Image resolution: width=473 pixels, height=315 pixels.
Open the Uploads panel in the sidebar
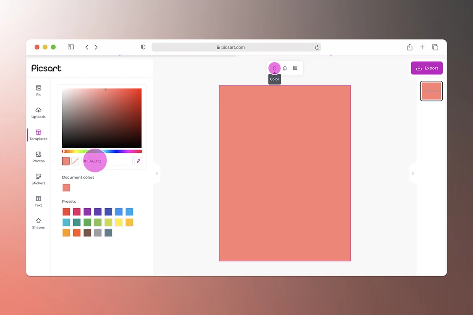pos(38,113)
